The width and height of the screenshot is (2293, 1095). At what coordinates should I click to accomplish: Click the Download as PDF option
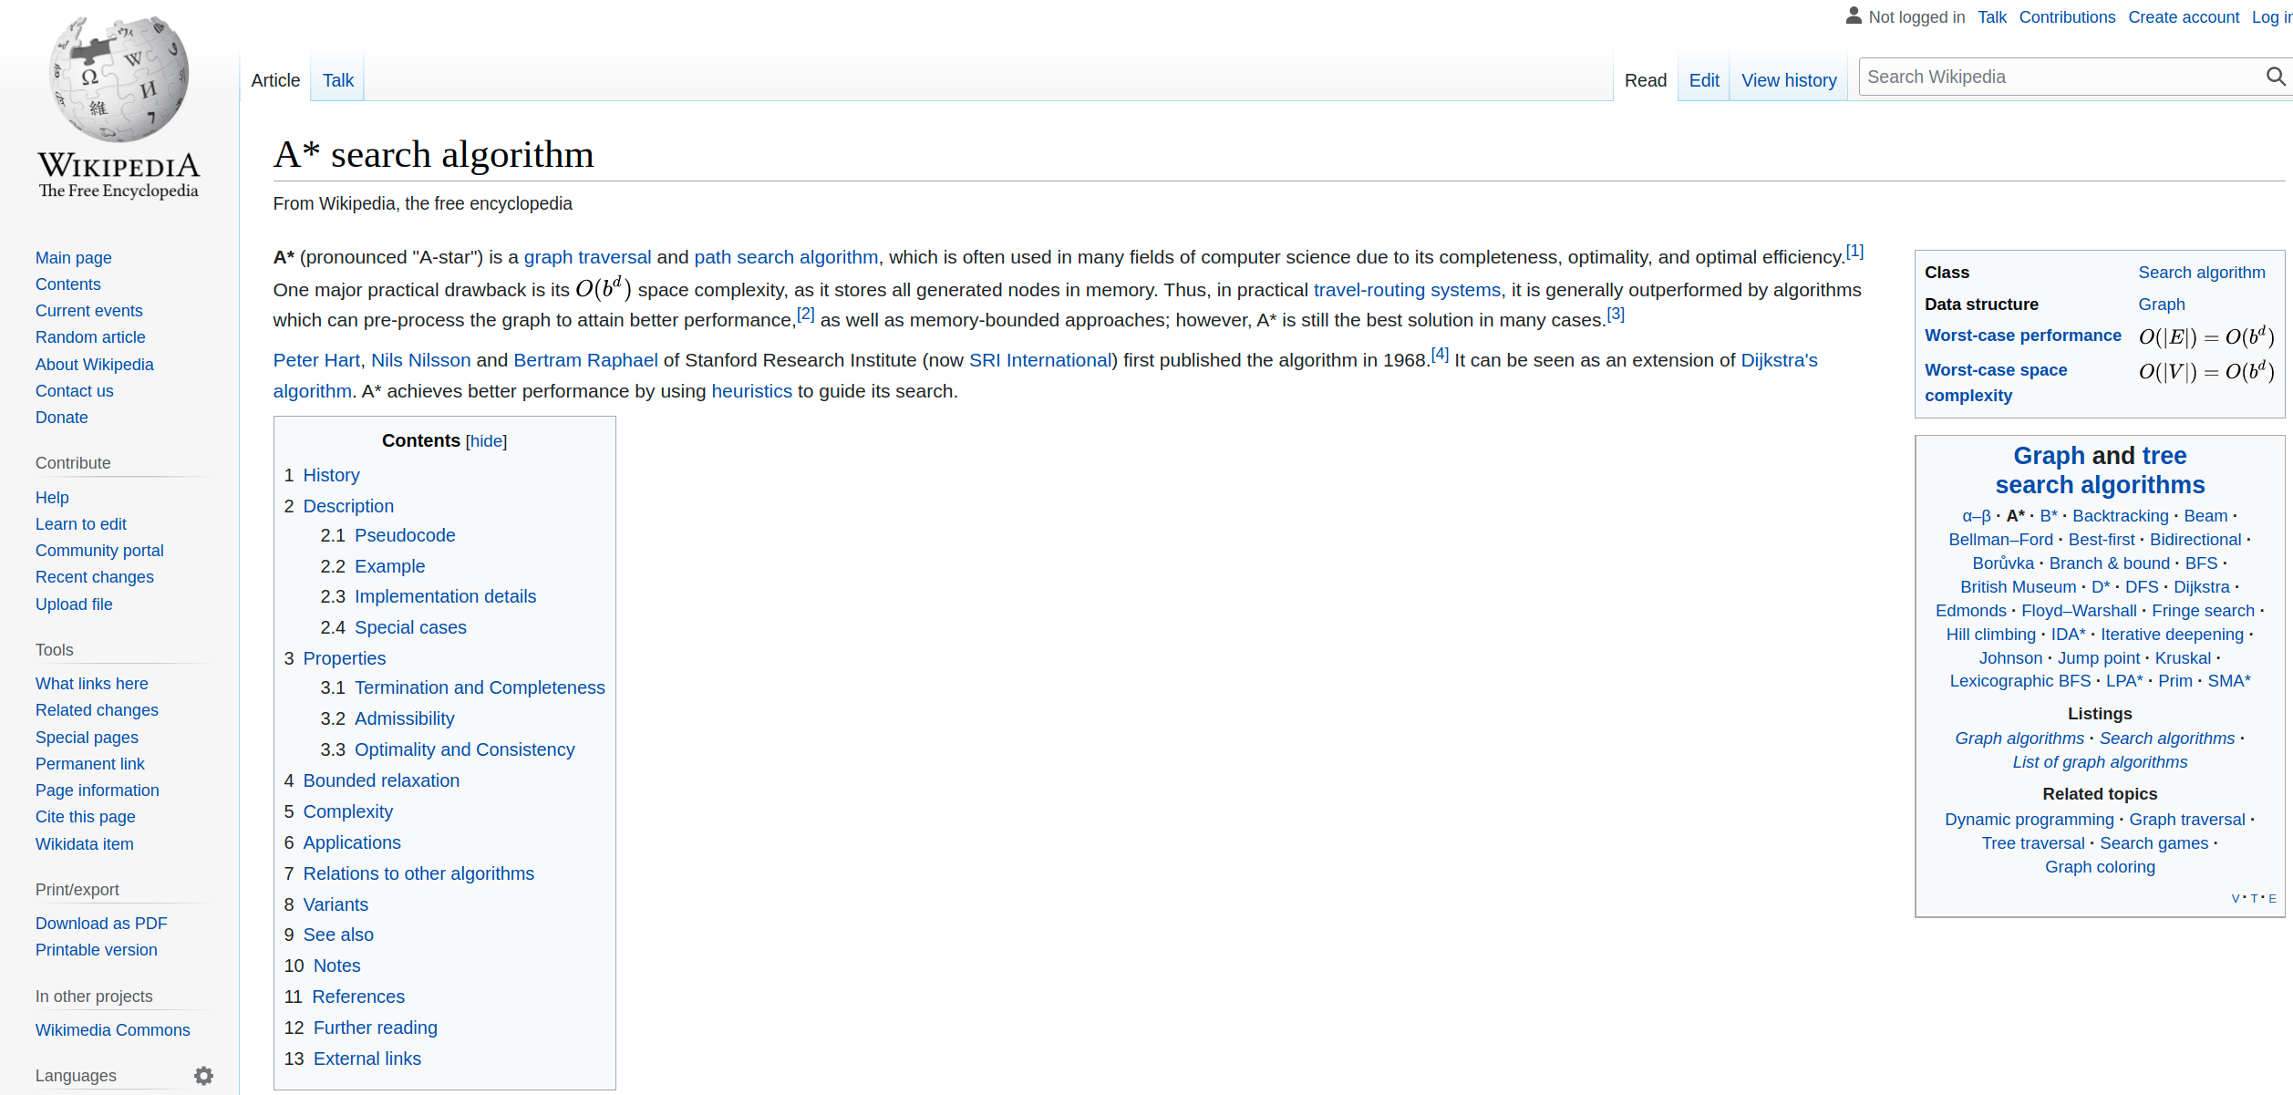101,923
